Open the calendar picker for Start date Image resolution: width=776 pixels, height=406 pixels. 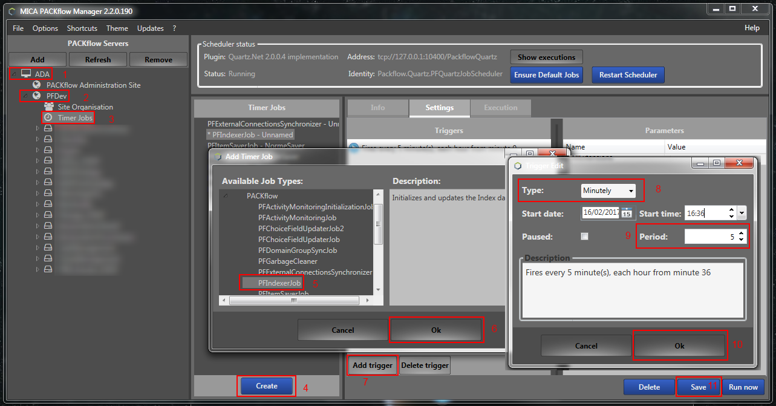click(x=627, y=212)
